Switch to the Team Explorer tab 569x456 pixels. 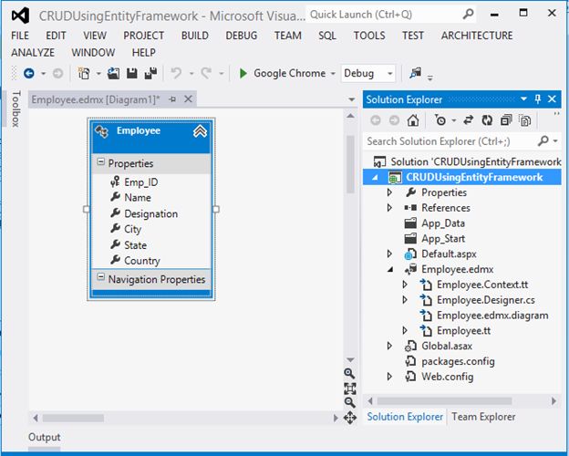tap(483, 417)
